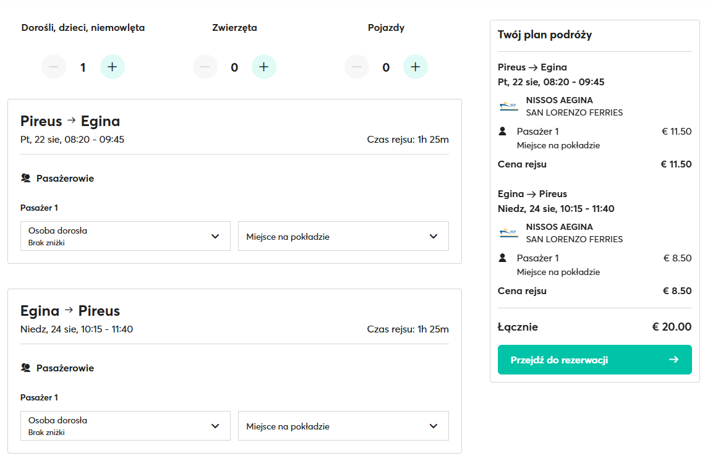
Task: Decrease the adults, children, infants passenger count
Action: pos(54,67)
